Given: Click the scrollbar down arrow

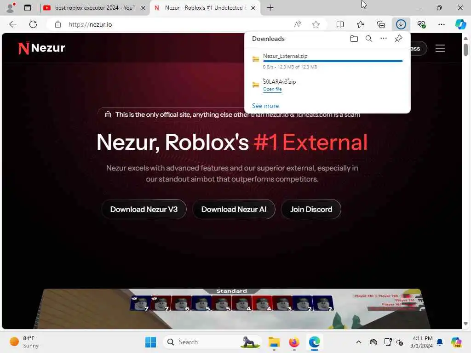Looking at the screenshot, I should click(465, 324).
